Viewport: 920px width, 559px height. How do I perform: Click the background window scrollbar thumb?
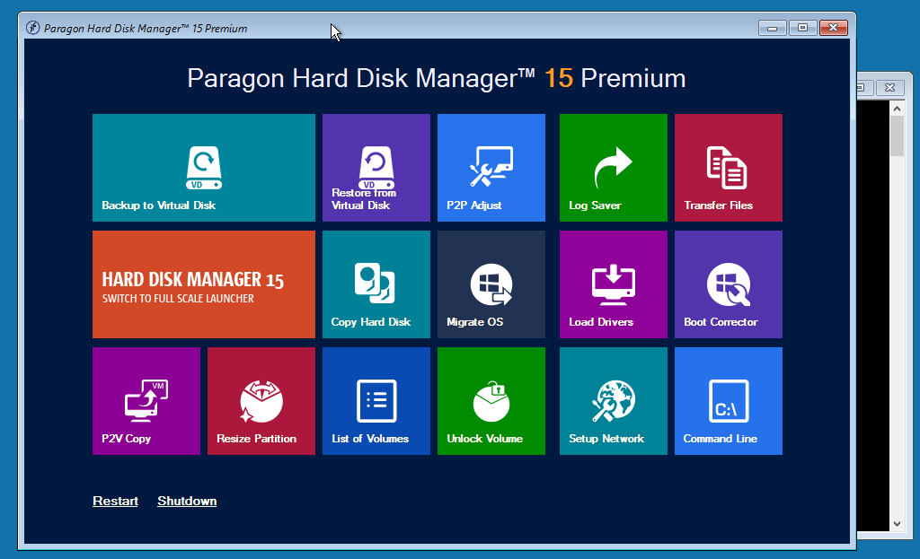[897, 136]
